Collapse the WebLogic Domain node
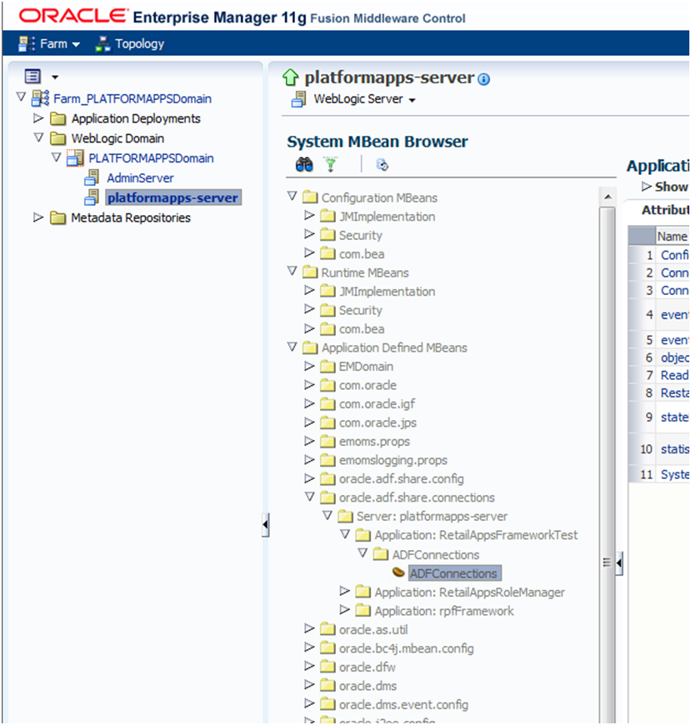Viewport: 691px width, 725px height. tap(39, 137)
